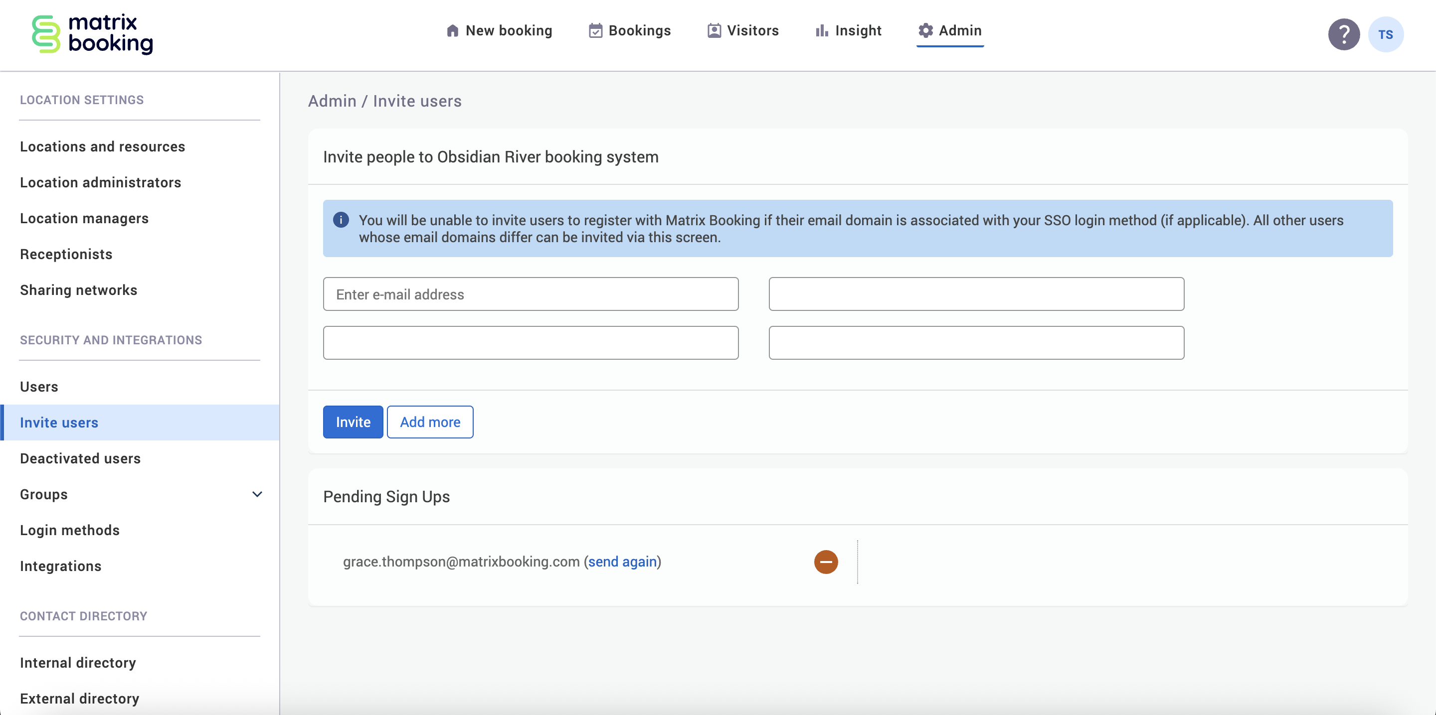Open the New booking home icon

(x=452, y=30)
